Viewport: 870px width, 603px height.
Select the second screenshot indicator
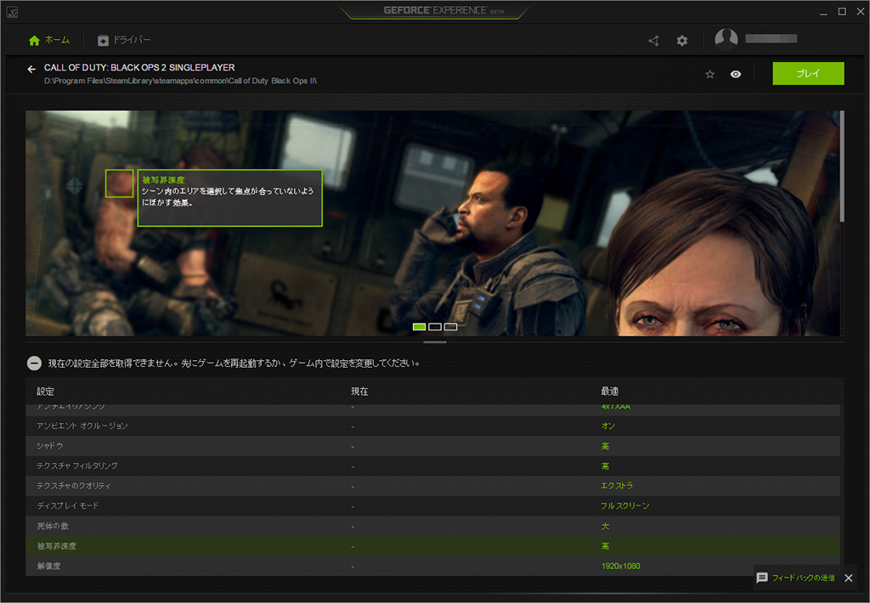tap(435, 326)
